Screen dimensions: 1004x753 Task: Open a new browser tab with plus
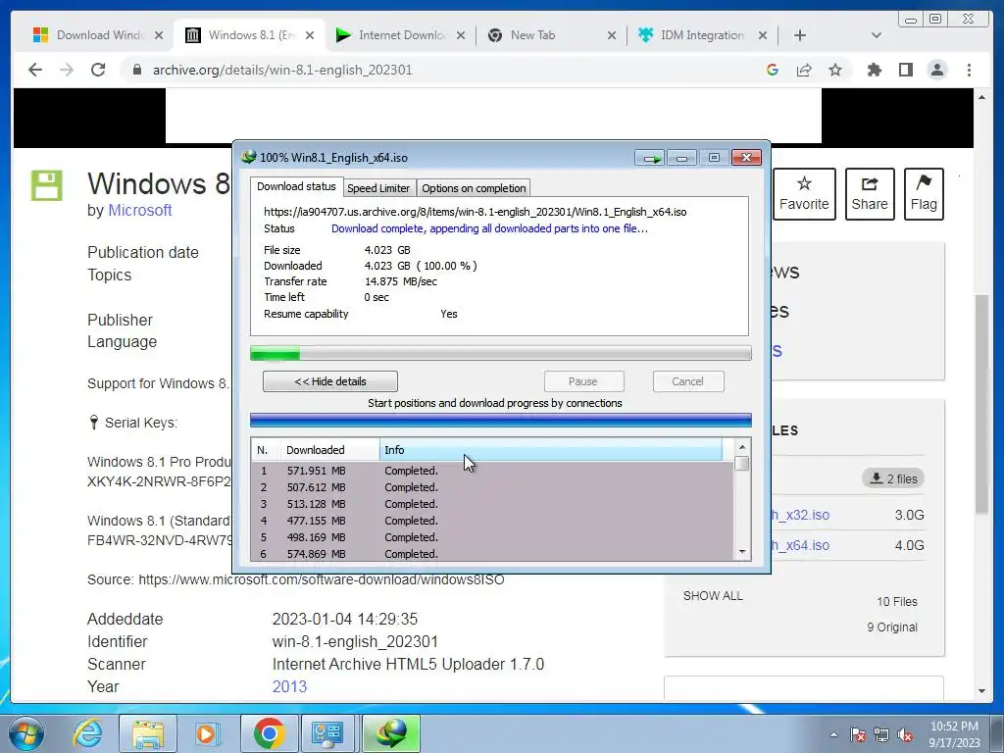[800, 35]
